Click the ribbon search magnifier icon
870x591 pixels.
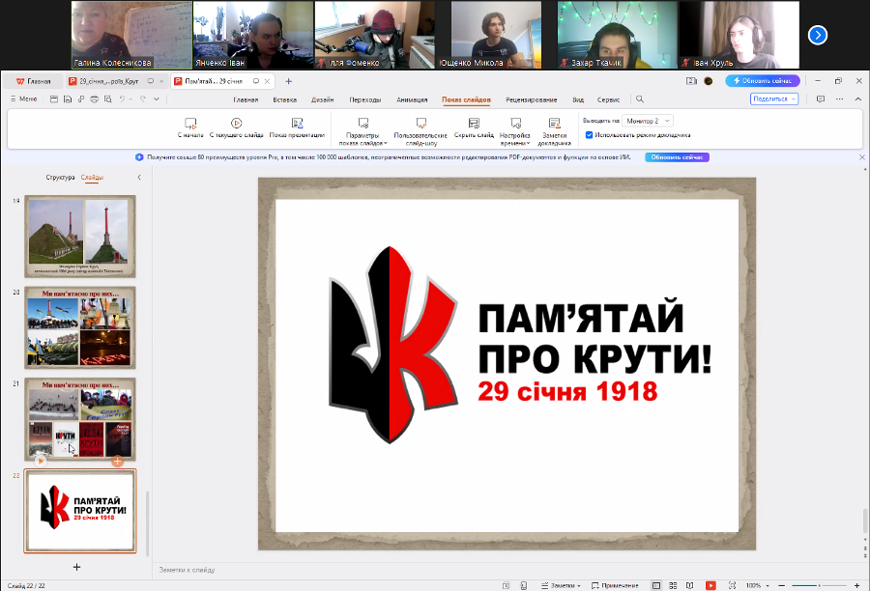pos(640,99)
